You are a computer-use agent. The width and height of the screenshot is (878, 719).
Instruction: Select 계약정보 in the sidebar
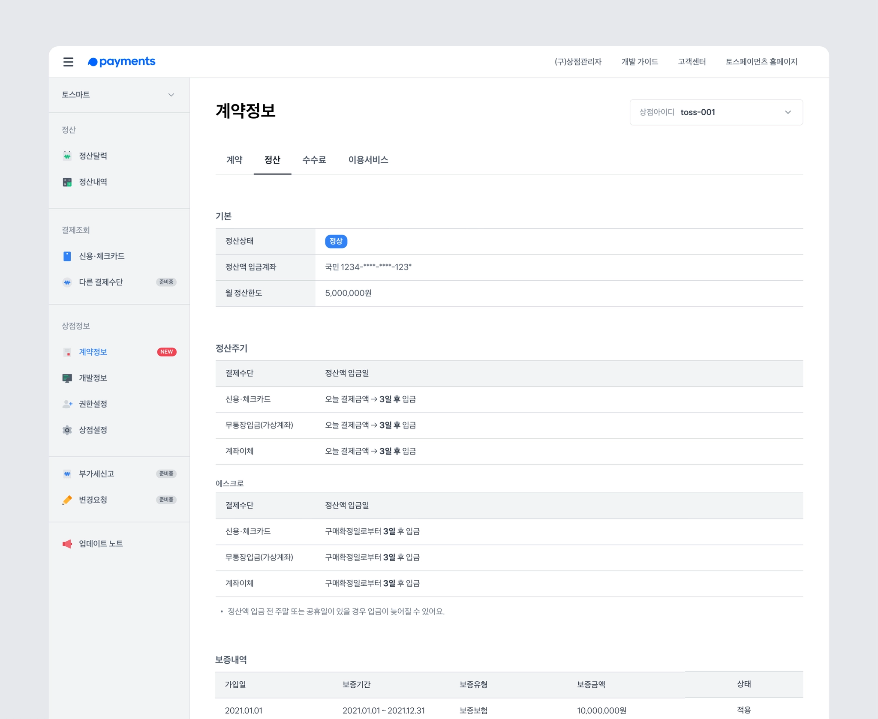coord(93,352)
